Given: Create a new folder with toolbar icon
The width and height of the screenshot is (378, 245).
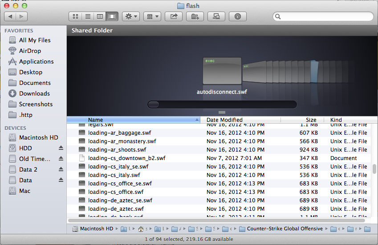Looking at the screenshot, I should (195, 16).
